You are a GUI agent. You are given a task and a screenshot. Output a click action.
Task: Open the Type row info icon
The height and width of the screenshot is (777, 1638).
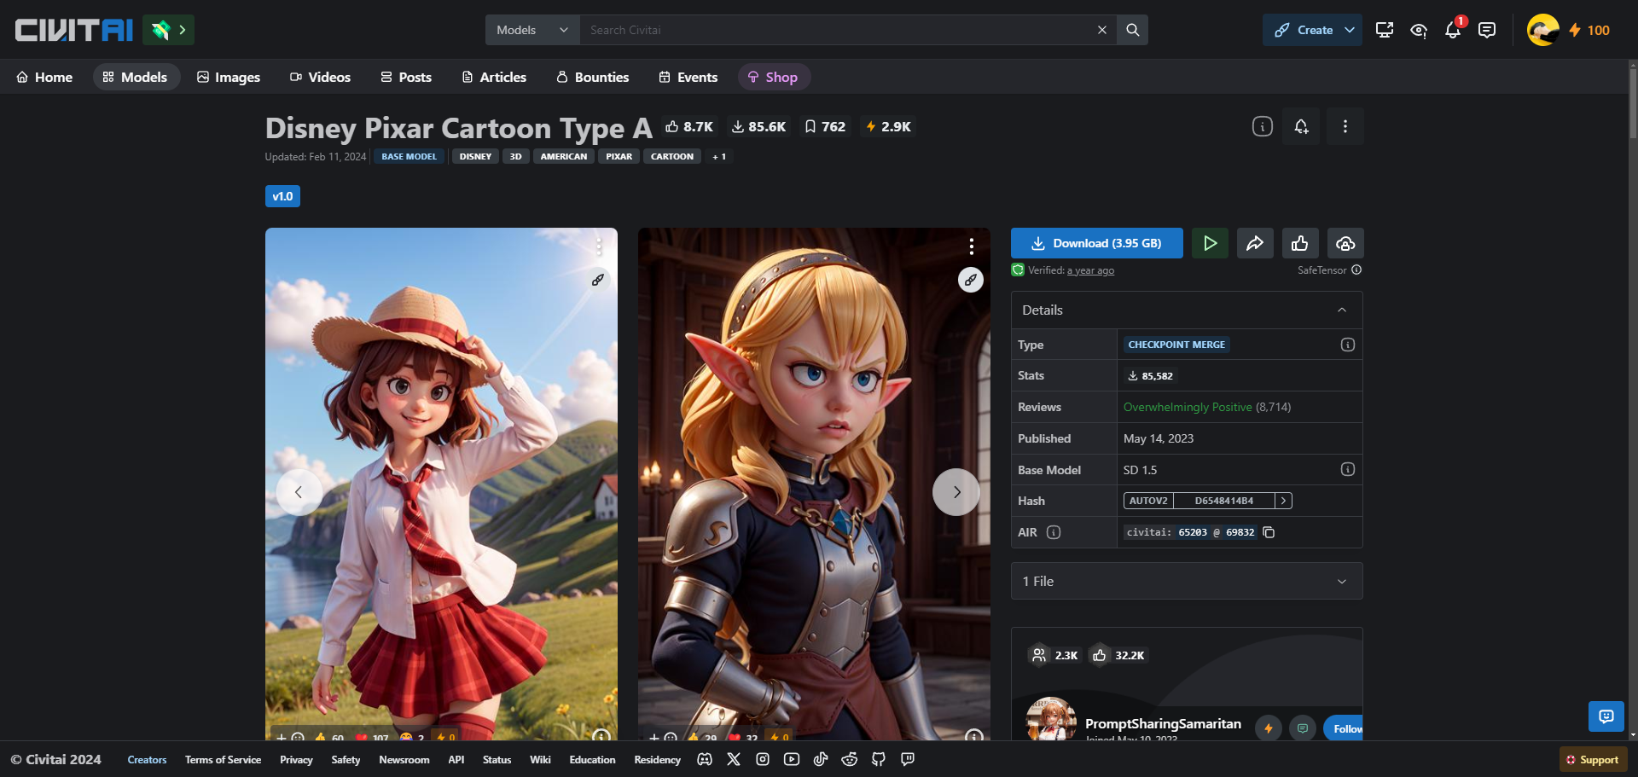1348,345
